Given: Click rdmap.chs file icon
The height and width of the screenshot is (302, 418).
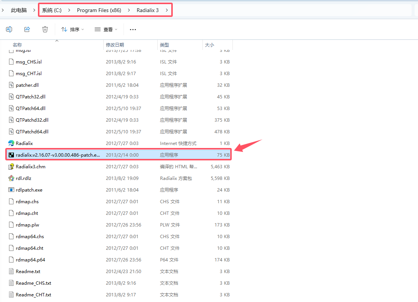Looking at the screenshot, I should [x=11, y=201].
